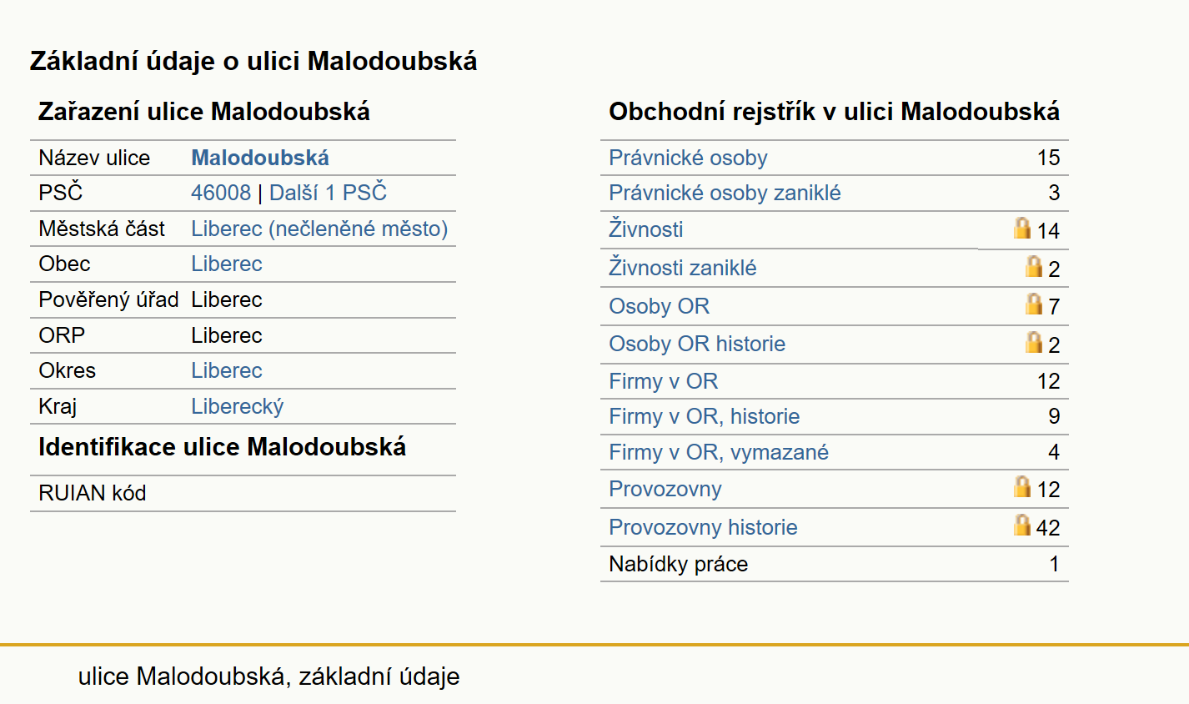Screen dimensions: 1189x704
Task: Open the Provozovny historie link
Action: click(x=703, y=527)
